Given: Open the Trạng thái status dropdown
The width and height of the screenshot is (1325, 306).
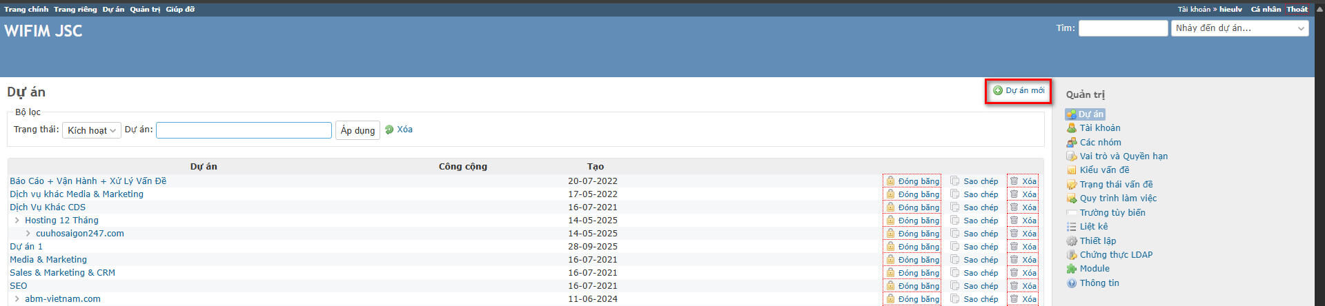Looking at the screenshot, I should 92,130.
